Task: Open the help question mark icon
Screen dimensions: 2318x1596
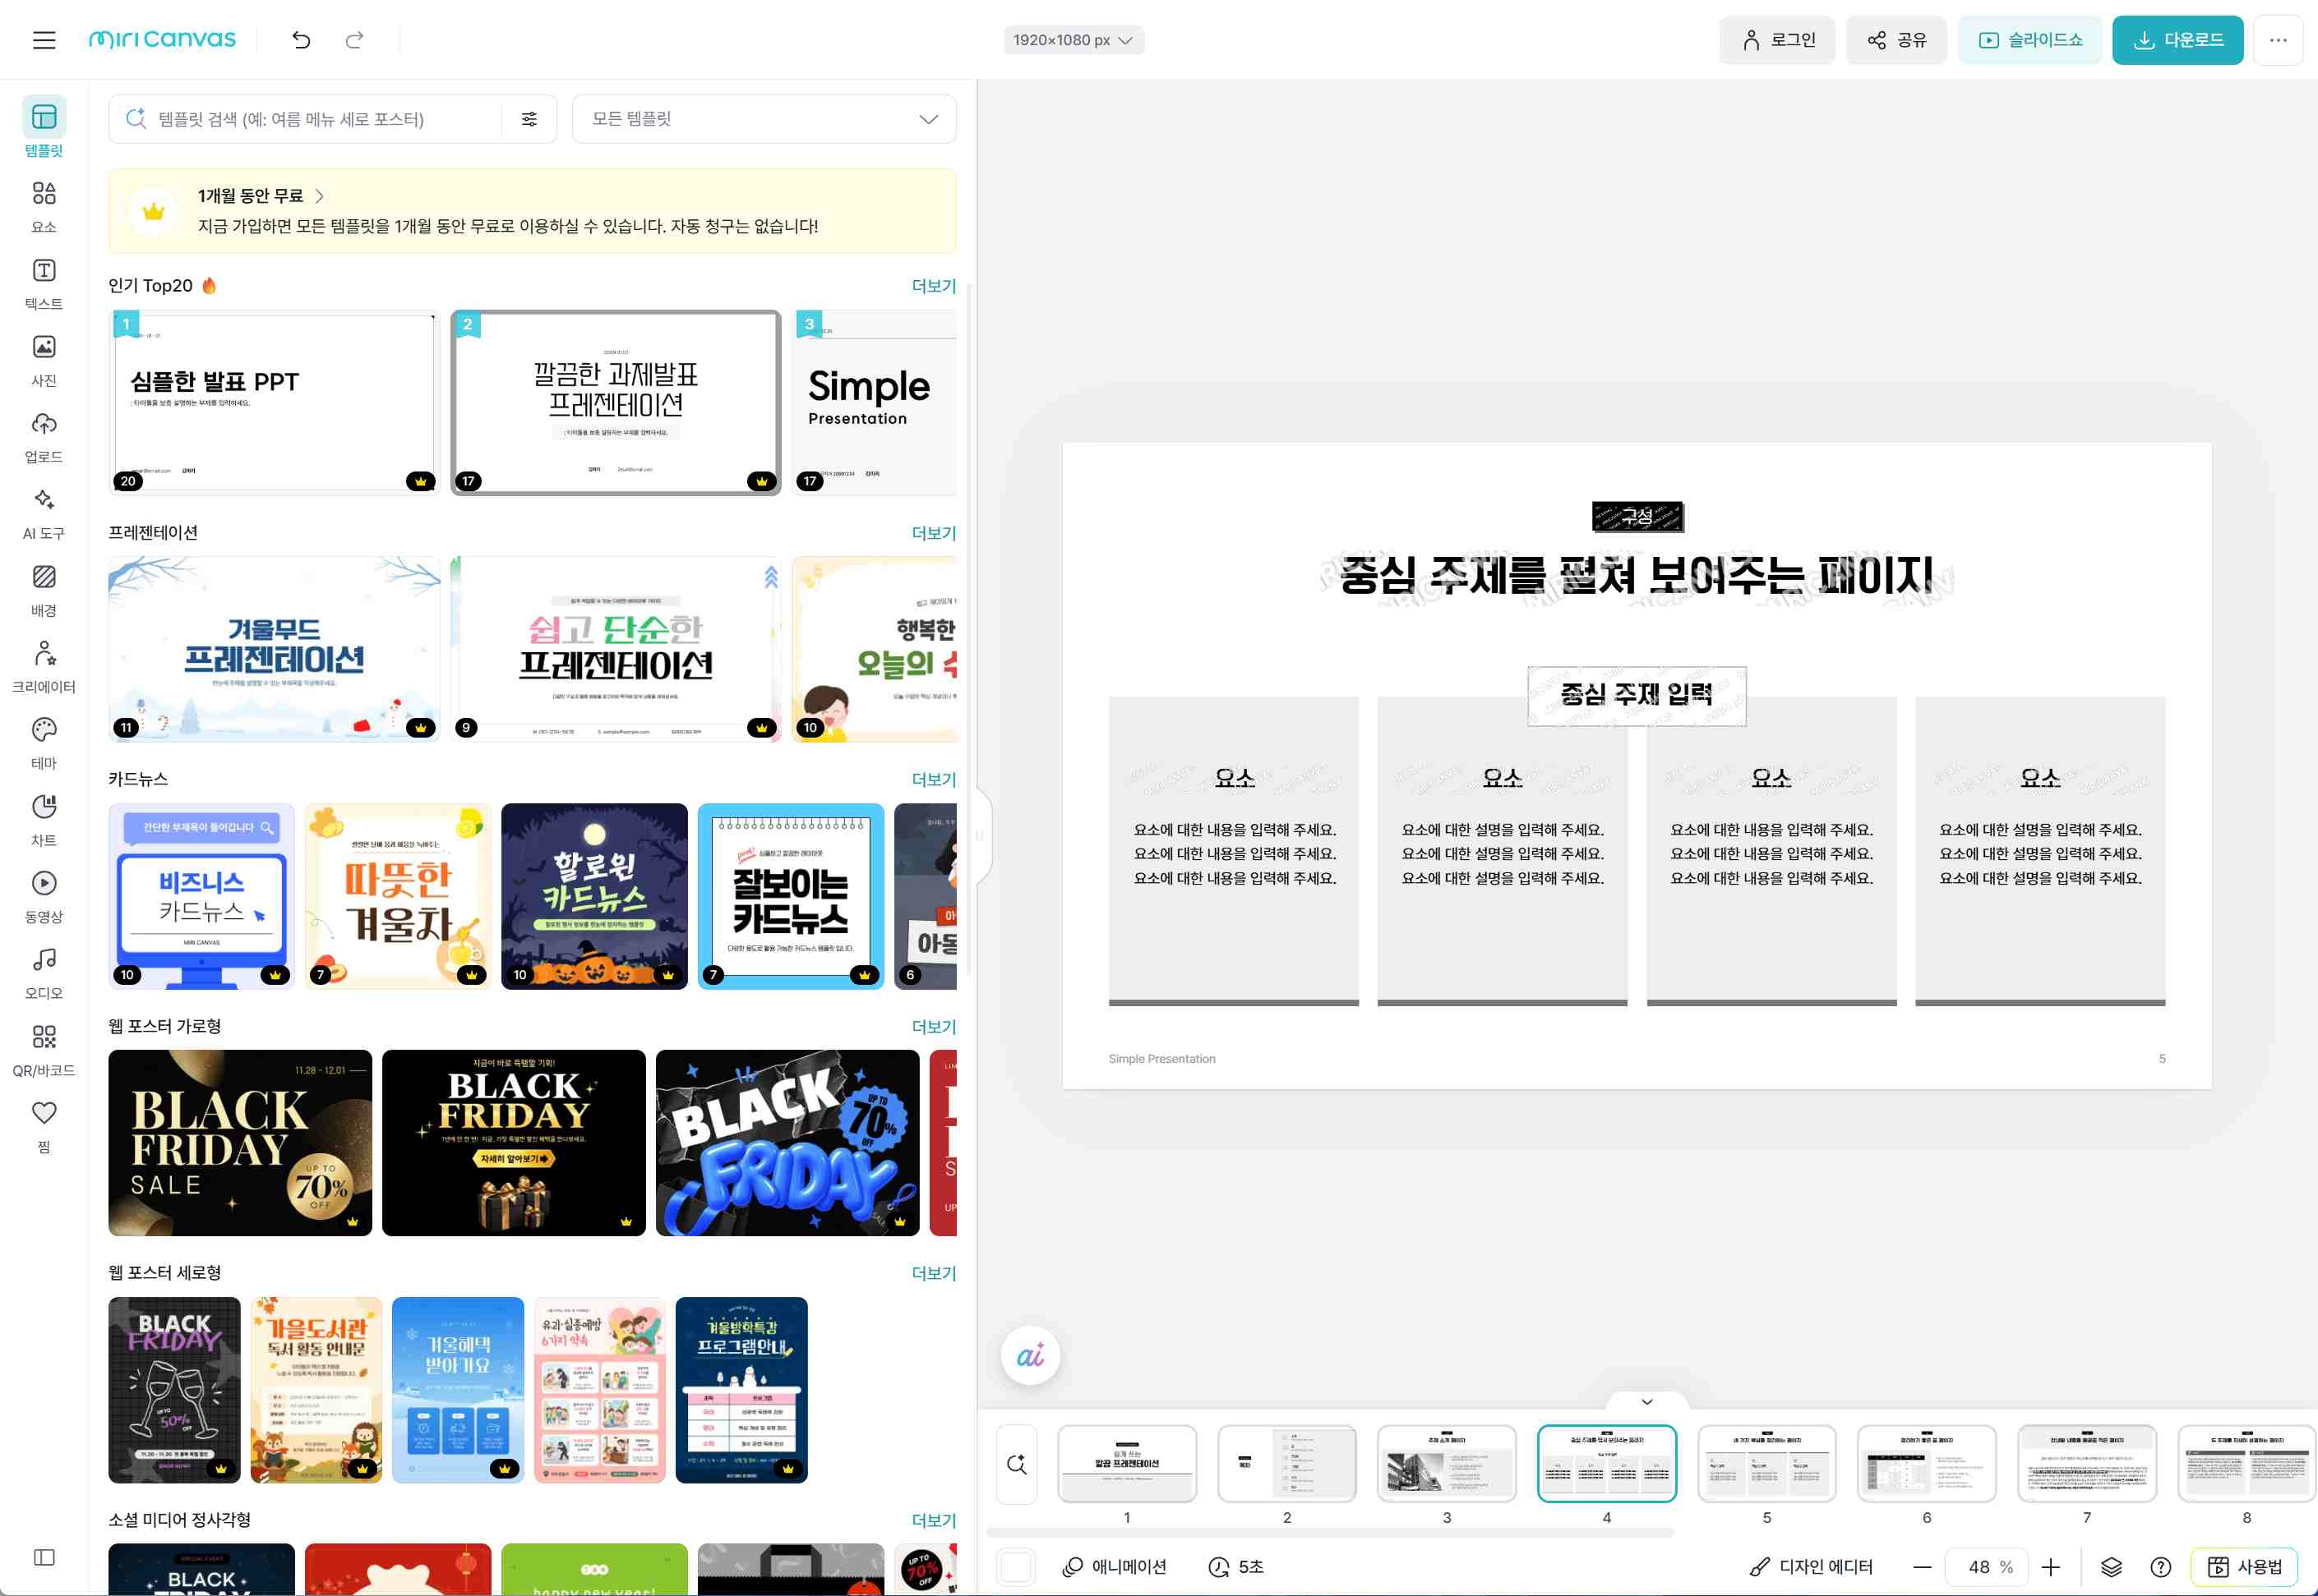Action: (2161, 1567)
